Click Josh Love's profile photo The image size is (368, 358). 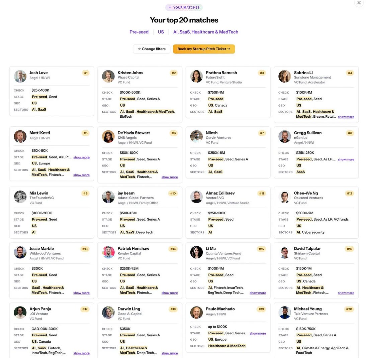(20, 77)
